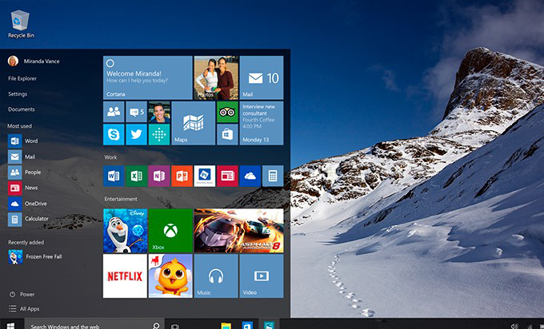
Task: Click the Windows Start button
Action: [x=10, y=326]
